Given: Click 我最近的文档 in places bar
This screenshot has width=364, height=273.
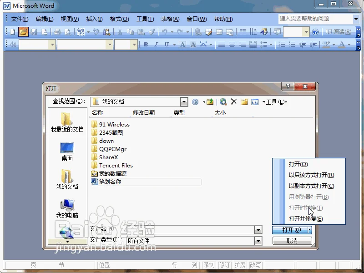Looking at the screenshot, I should coord(67,122).
